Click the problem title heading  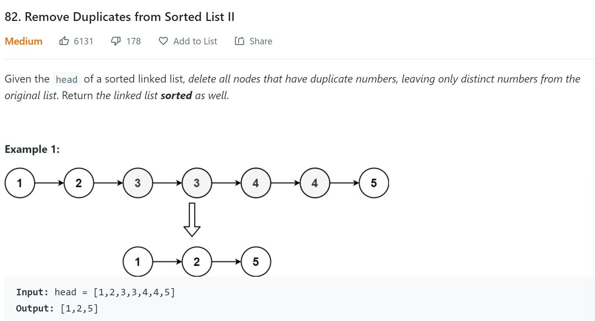click(x=119, y=17)
